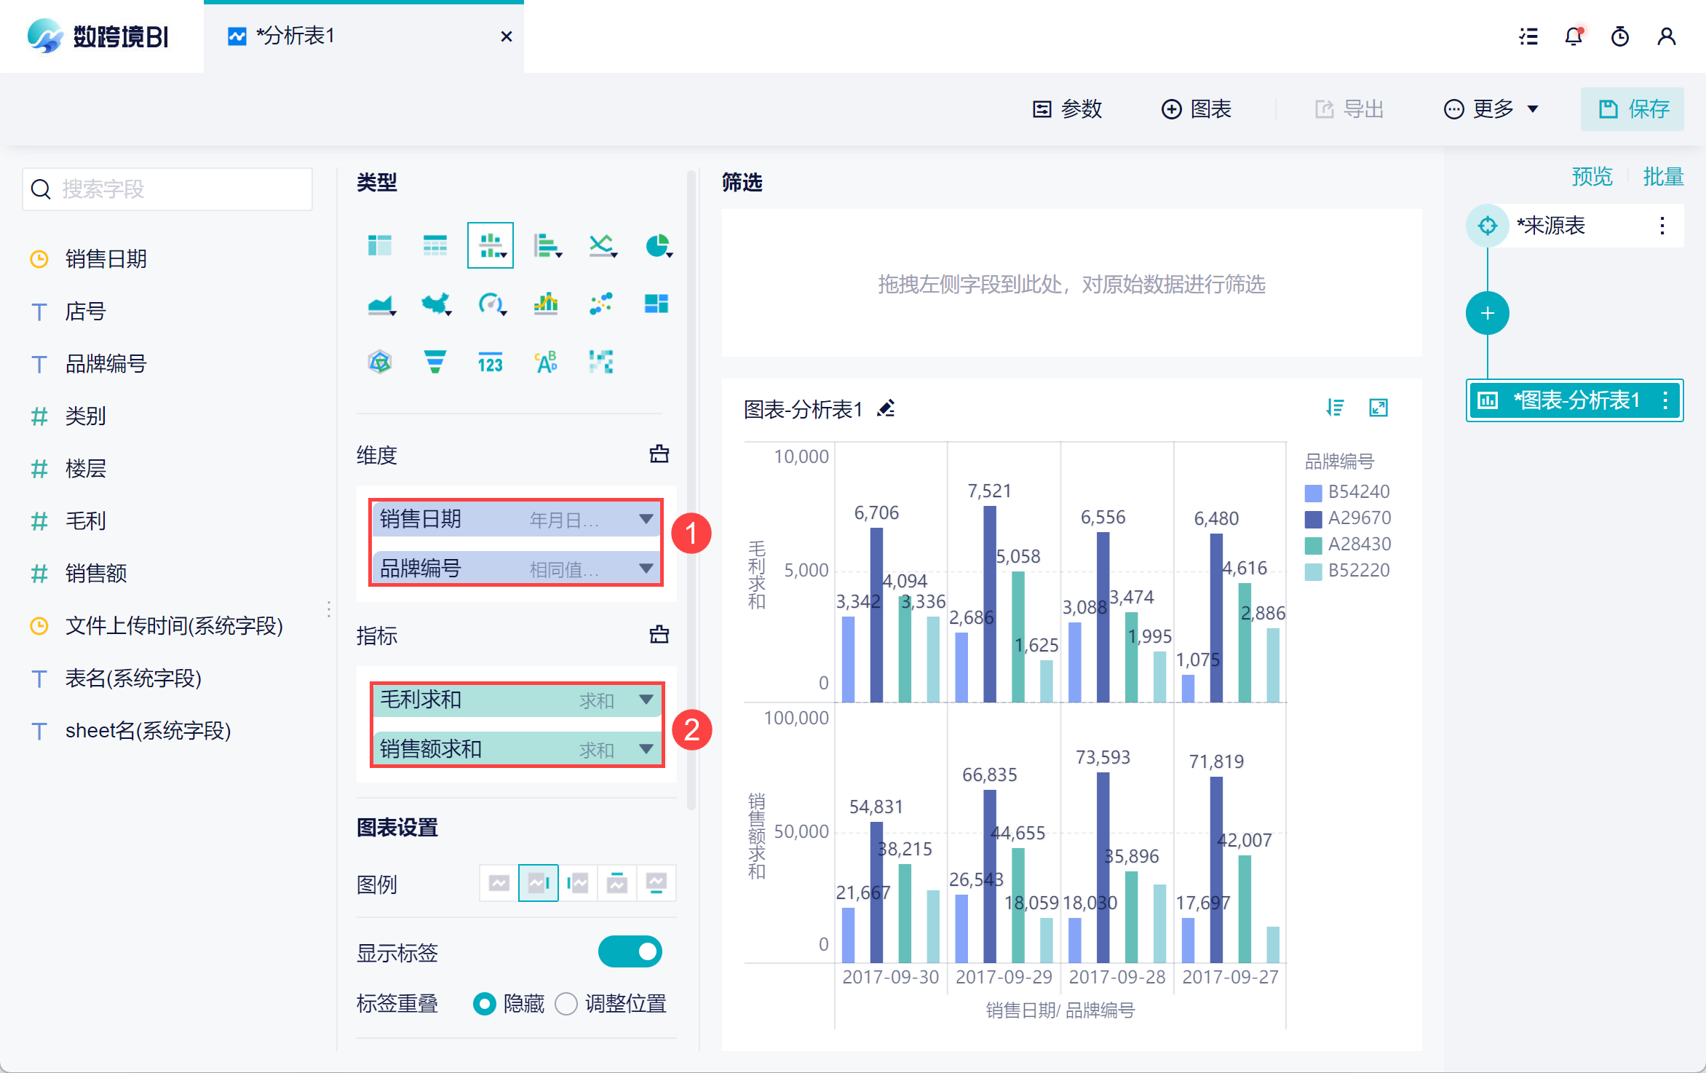Select the word cloud chart icon
This screenshot has height=1073, width=1706.
(x=546, y=362)
